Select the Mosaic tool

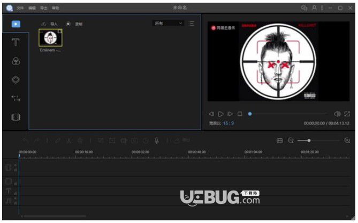pyautogui.click(x=123, y=141)
